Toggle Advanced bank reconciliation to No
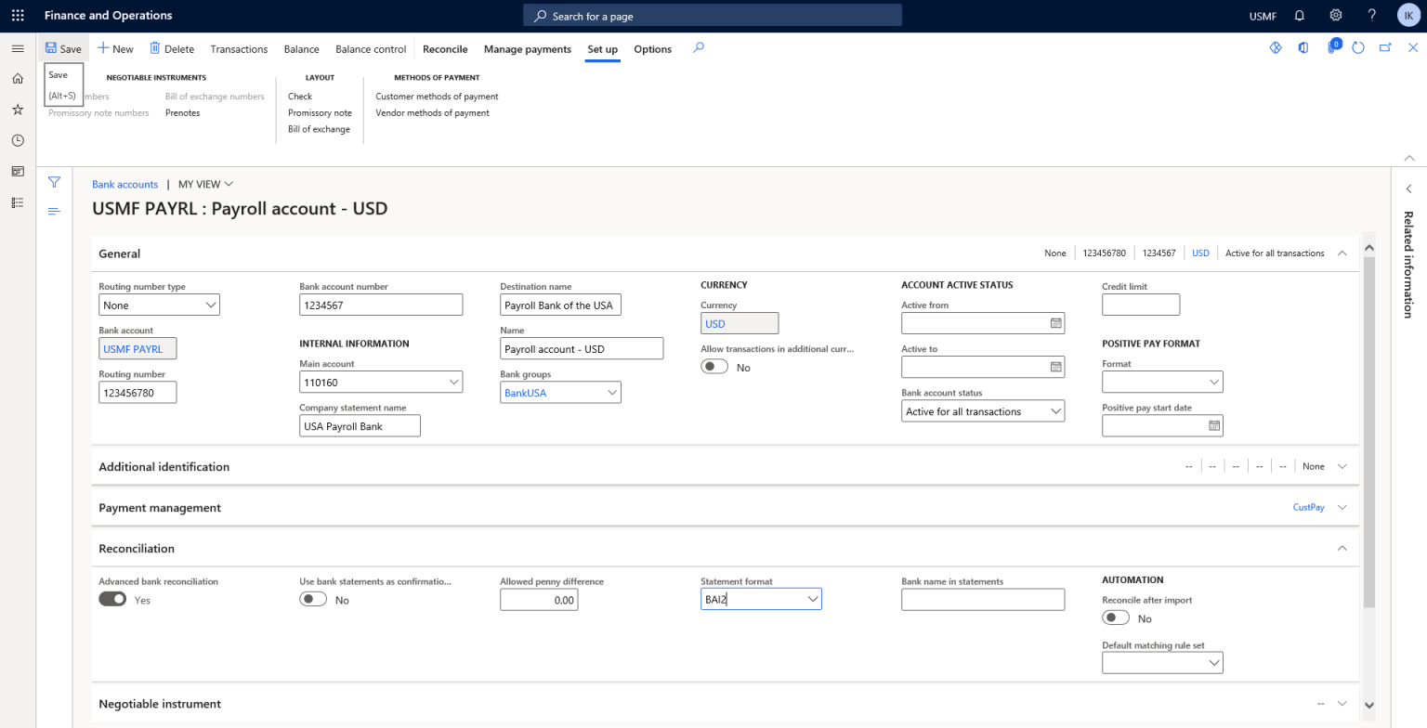Screen dimensions: 1427x728 (112, 598)
